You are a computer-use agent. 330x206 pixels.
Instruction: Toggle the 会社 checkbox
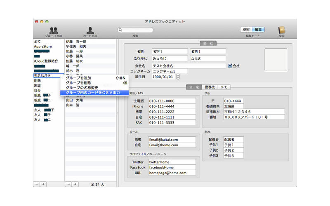click(230, 66)
